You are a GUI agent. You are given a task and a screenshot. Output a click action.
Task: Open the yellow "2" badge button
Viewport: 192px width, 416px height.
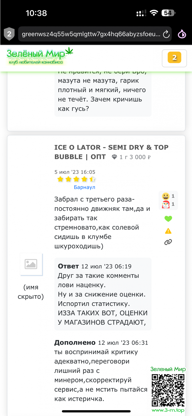pyautogui.click(x=174, y=58)
